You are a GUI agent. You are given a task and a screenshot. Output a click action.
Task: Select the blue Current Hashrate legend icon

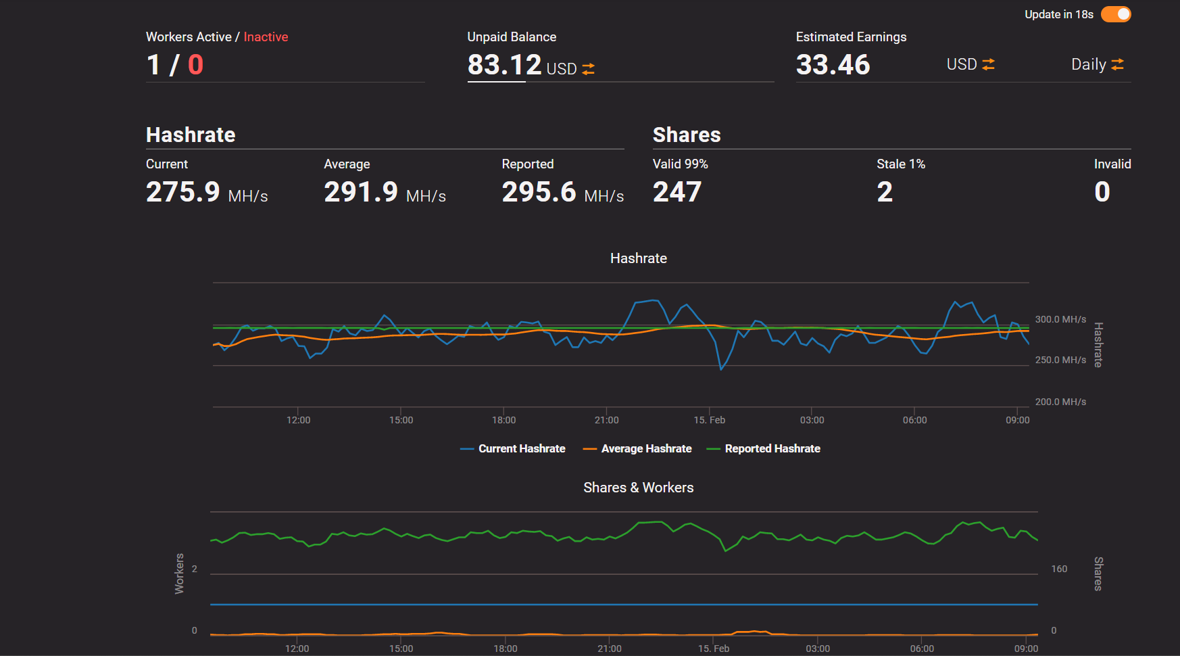466,448
